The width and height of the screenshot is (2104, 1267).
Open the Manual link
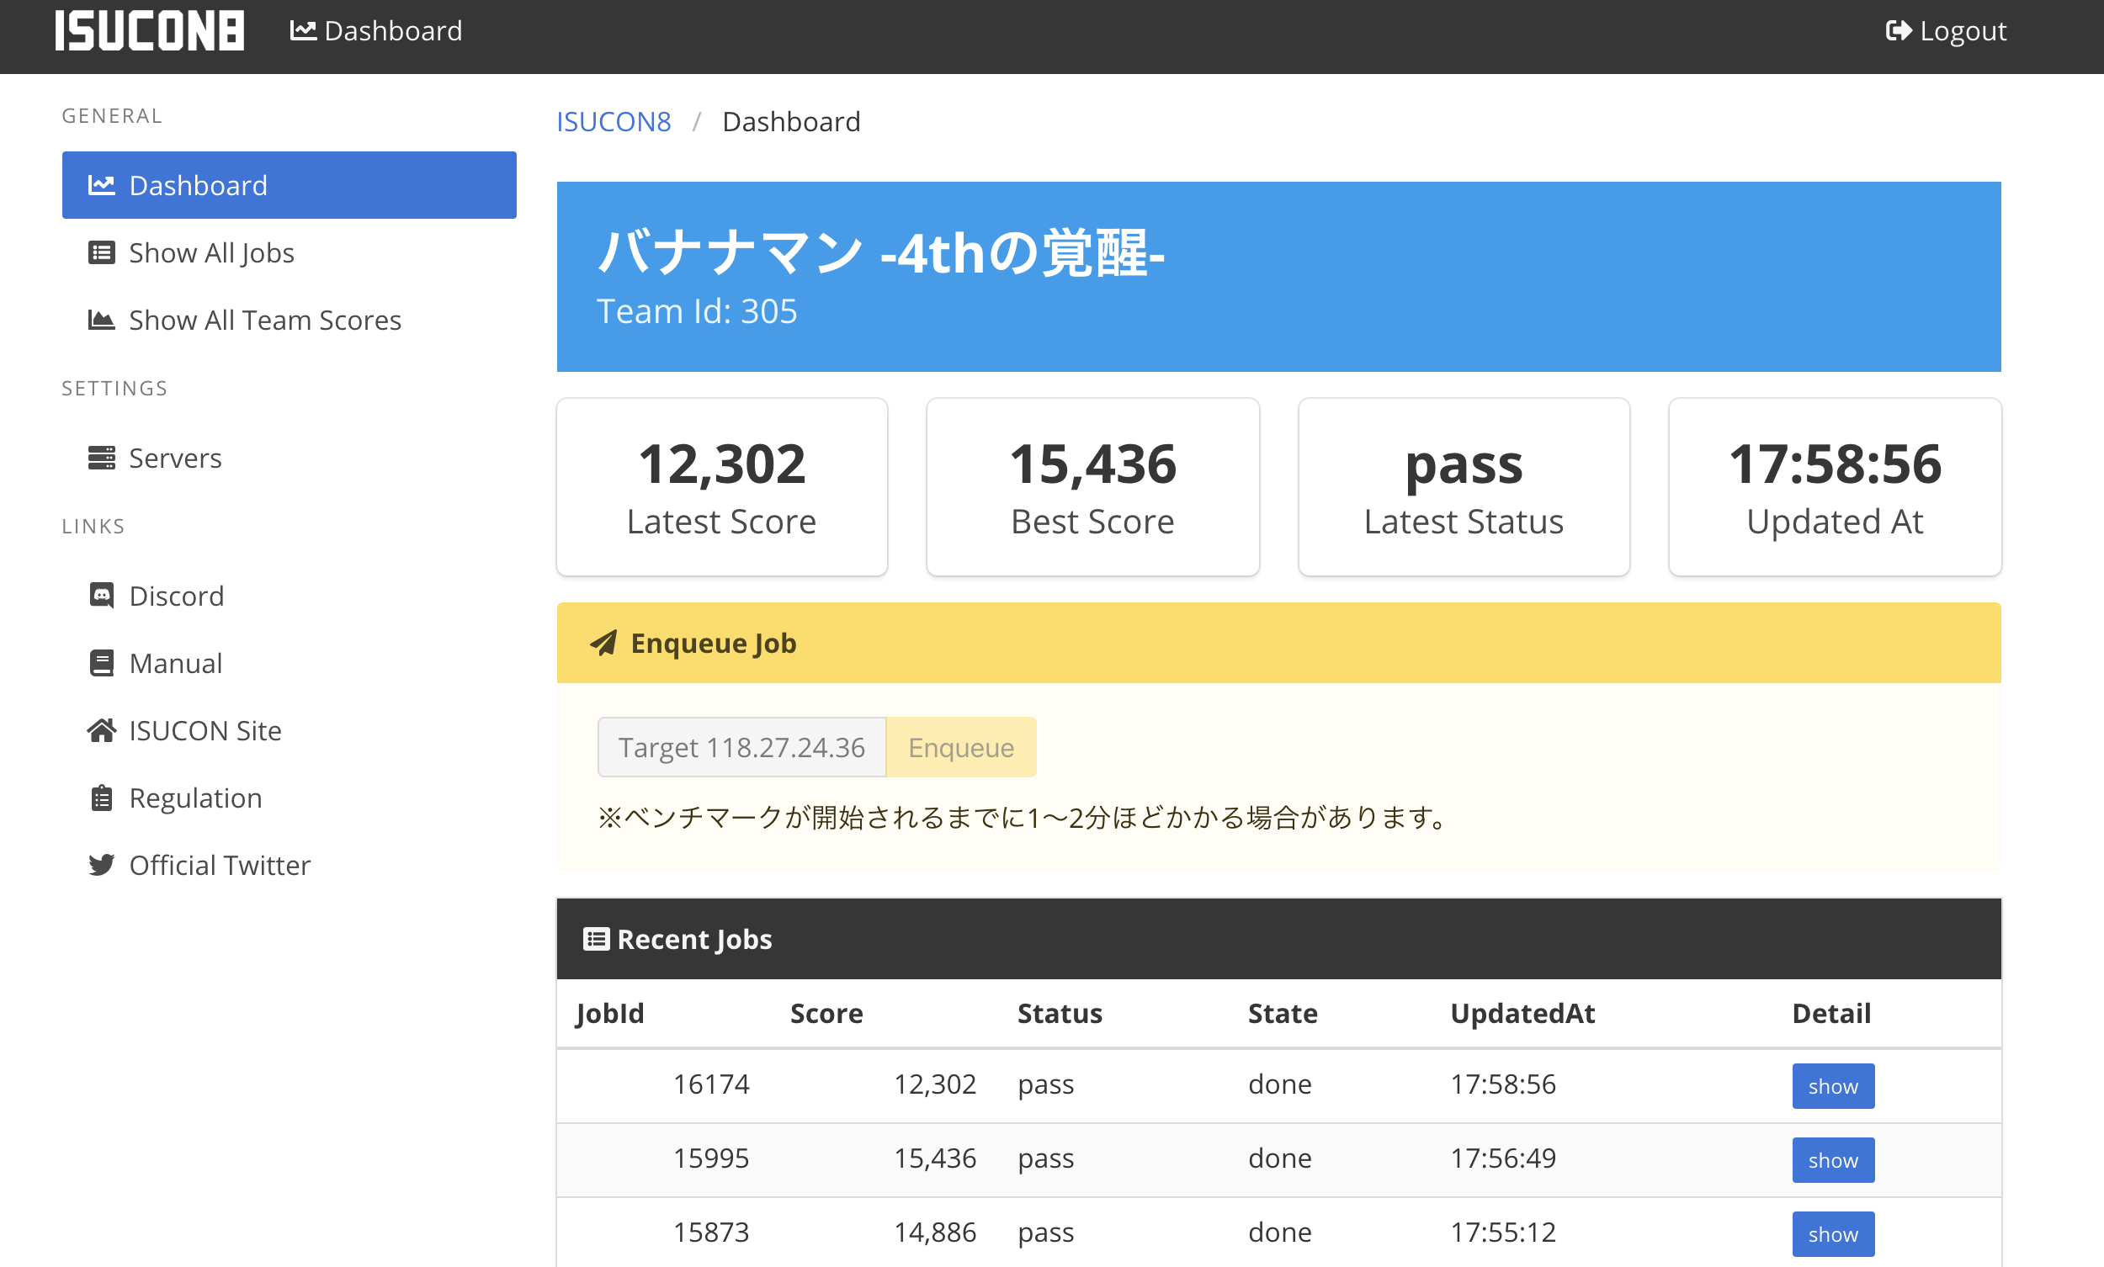click(x=290, y=664)
